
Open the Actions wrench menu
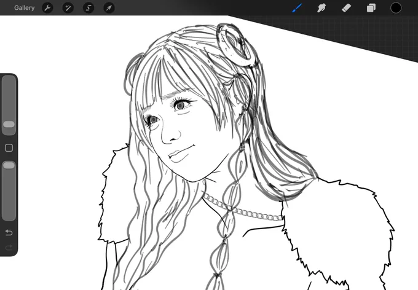(x=47, y=8)
